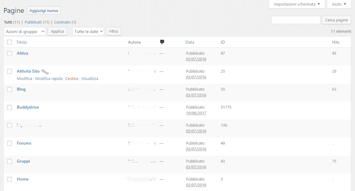The width and height of the screenshot is (355, 191).
Task: Check the select-all checkbox in header
Action: (x=9, y=42)
